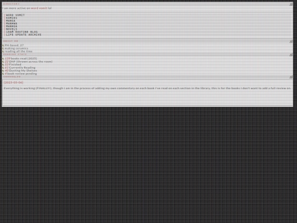Viewport: 297px width, 223px height.
Task: Open the 10AM ROUTINE BLOG entry
Action: (22, 32)
